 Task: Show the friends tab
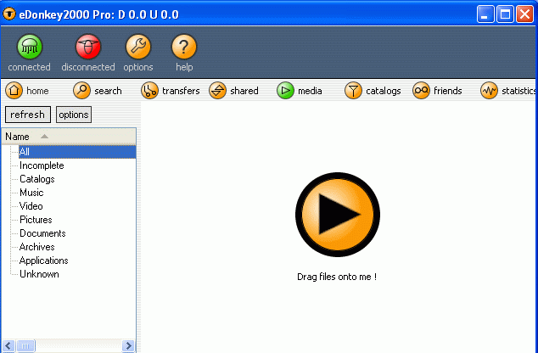coord(437,91)
